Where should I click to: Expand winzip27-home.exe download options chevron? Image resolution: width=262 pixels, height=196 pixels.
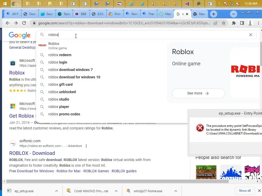click(x=176, y=191)
